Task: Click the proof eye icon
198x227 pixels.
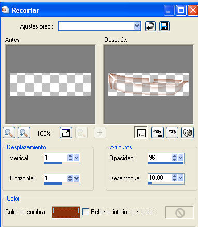Action: (x=172, y=133)
